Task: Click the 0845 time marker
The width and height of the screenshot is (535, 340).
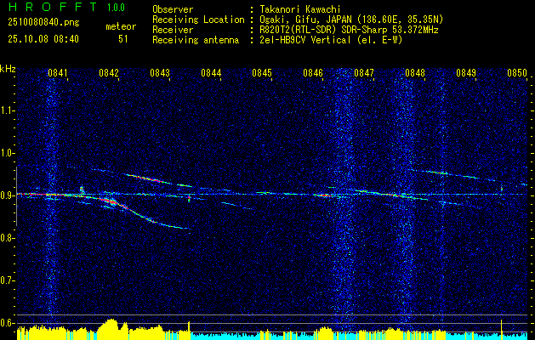Action: tap(262, 73)
